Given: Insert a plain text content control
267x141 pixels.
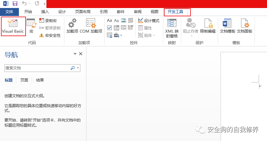Looking at the screenshot, I should [x=116, y=20].
